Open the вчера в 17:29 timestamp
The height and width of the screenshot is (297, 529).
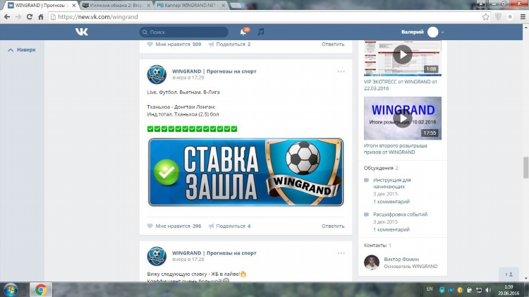[188, 78]
